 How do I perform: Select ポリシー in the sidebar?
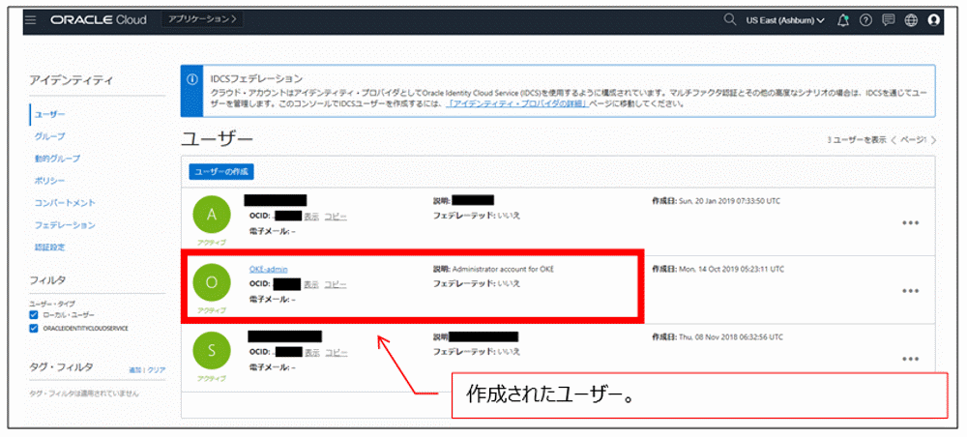tap(50, 181)
